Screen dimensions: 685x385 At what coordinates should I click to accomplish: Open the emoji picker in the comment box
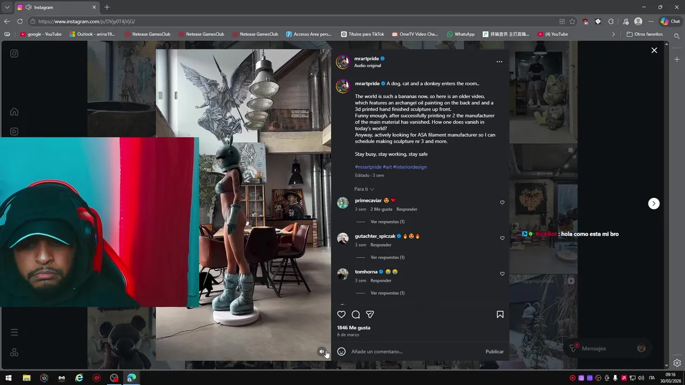(341, 351)
